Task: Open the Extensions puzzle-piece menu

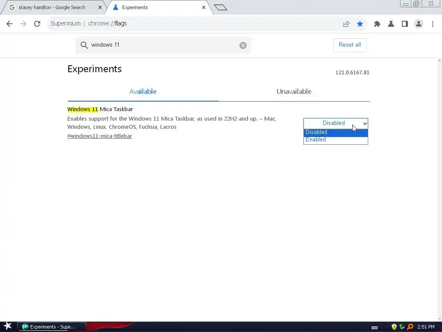Action: pyautogui.click(x=377, y=24)
